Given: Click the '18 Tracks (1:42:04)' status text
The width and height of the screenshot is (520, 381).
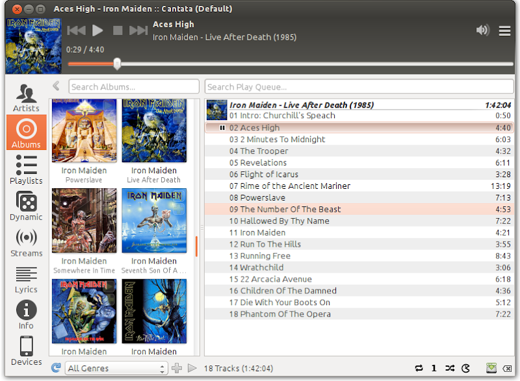Looking at the screenshot, I should [239, 369].
